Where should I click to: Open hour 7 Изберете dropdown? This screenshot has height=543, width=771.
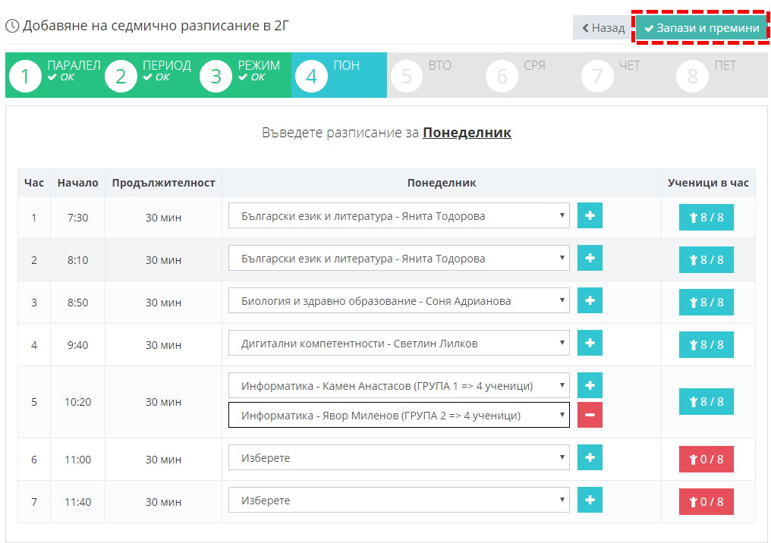click(x=398, y=501)
